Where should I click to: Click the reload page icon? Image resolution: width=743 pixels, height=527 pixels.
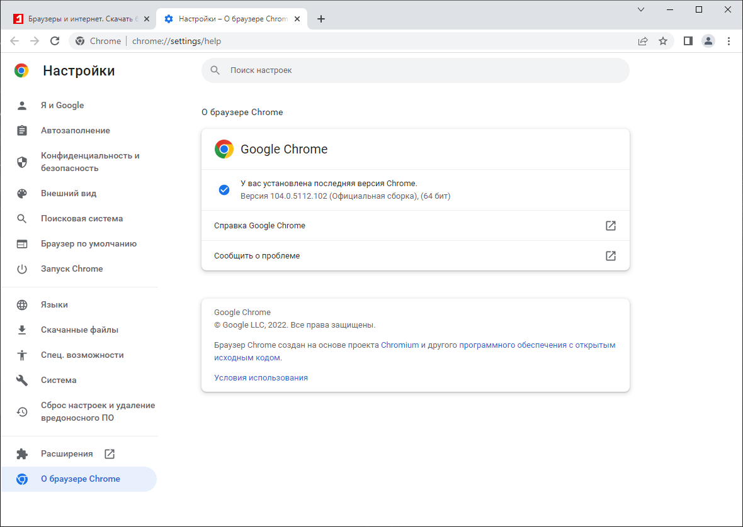point(55,41)
